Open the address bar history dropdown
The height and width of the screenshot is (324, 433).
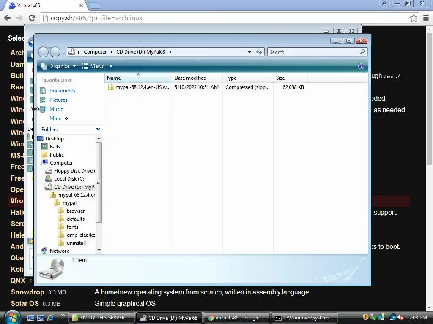pyautogui.click(x=249, y=52)
